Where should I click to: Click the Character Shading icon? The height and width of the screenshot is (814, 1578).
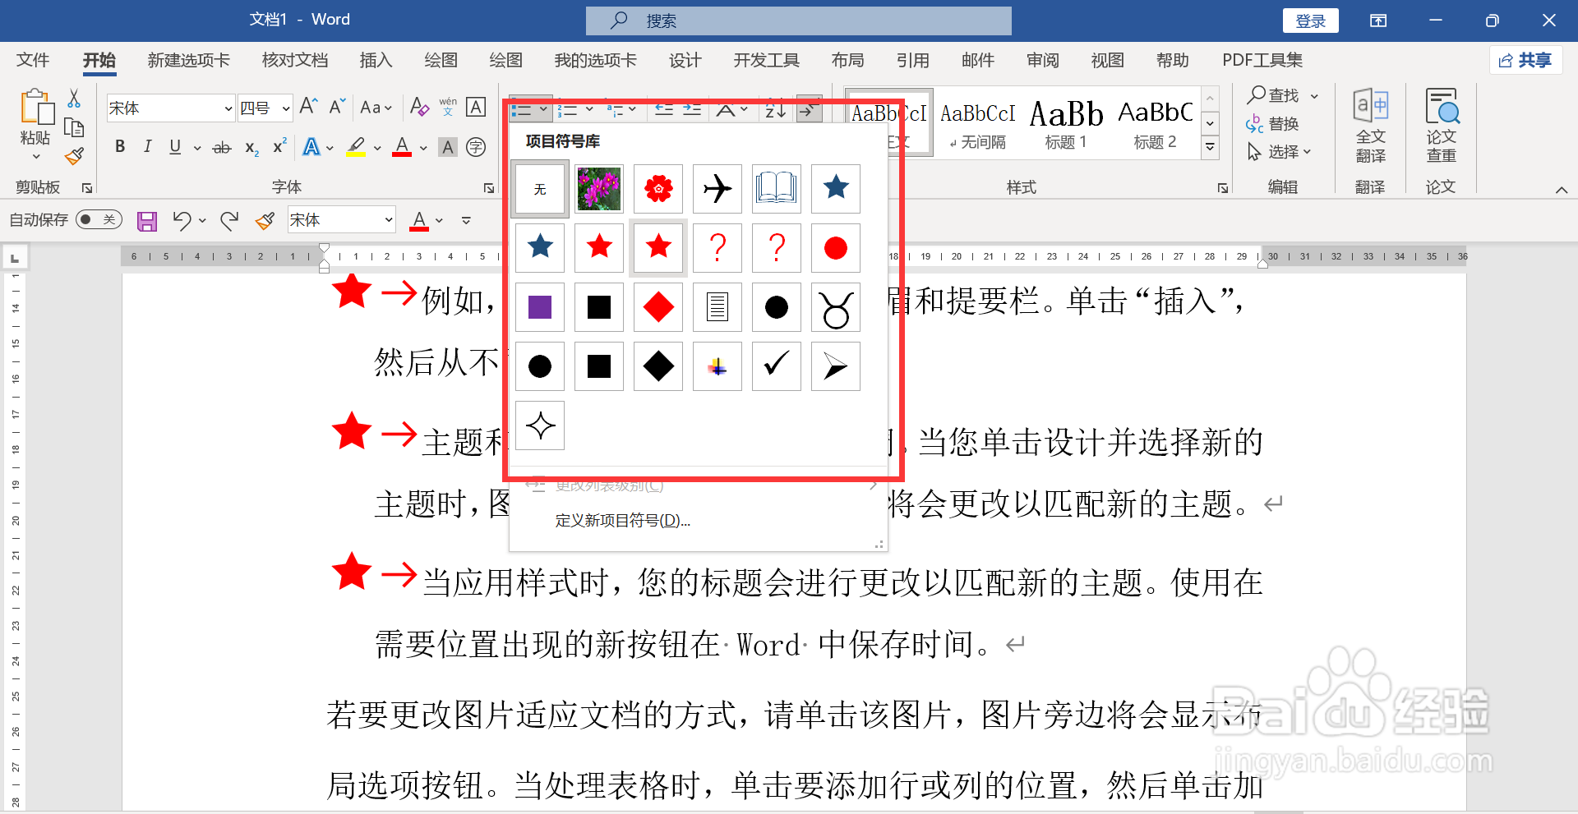click(447, 147)
